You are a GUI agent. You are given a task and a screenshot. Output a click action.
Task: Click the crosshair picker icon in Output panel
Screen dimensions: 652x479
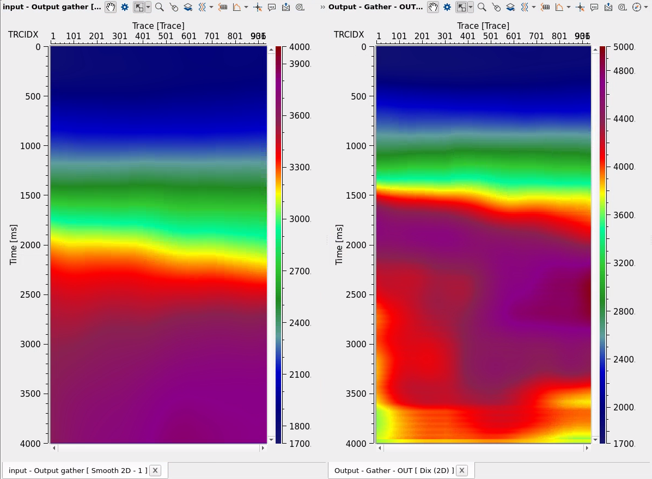pos(581,7)
